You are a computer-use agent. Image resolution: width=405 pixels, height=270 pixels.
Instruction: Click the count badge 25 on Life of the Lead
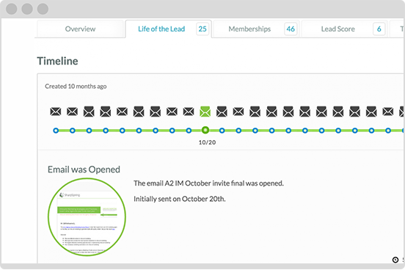coord(202,29)
